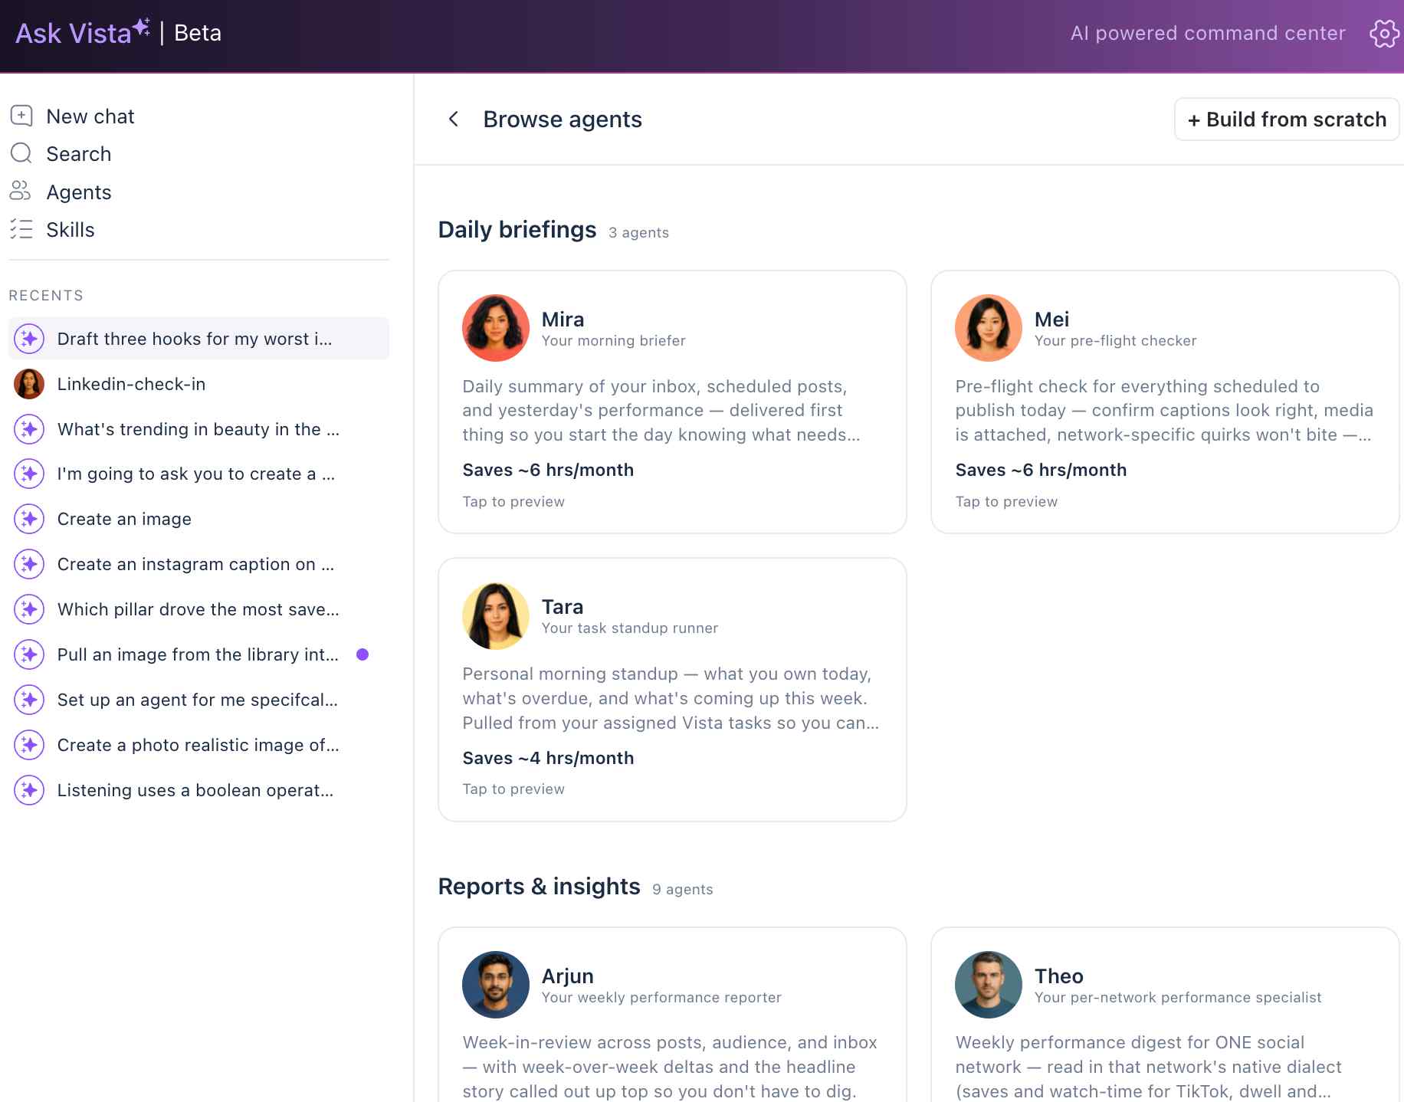Open recent chat 'Listening uses a boolean operat...'

(x=198, y=790)
